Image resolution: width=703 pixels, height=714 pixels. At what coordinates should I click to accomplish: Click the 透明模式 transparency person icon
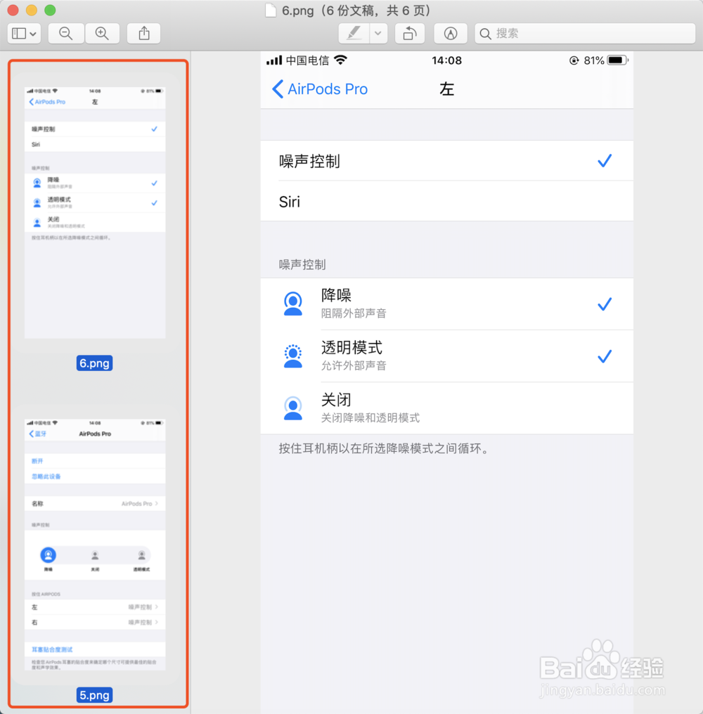(293, 356)
